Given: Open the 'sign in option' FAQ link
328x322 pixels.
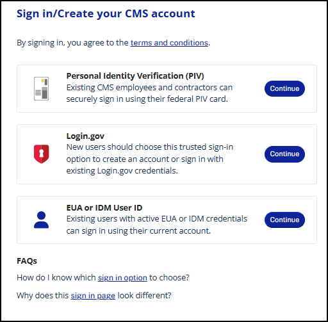Looking at the screenshot, I should (x=122, y=278).
